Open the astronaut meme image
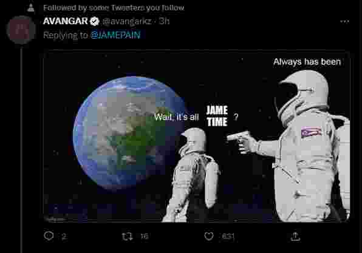Image resolution: width=362 pixels, height=253 pixels. 196,137
